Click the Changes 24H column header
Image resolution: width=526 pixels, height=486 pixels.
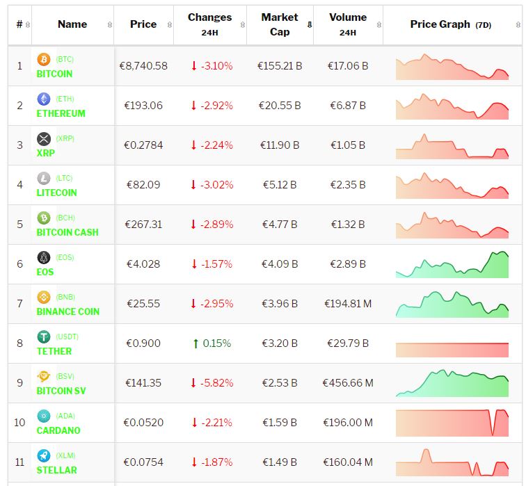209,24
